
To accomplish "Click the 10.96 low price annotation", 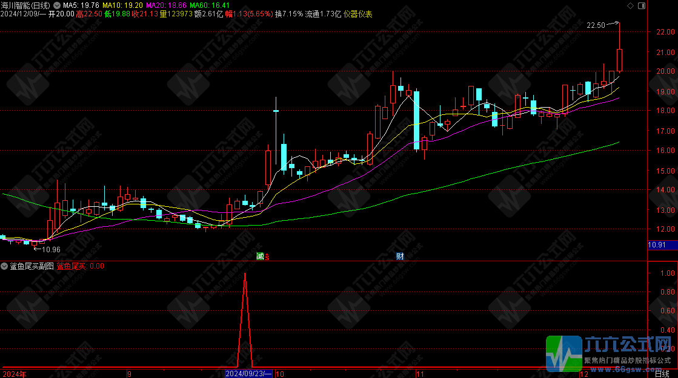I will pos(50,249).
